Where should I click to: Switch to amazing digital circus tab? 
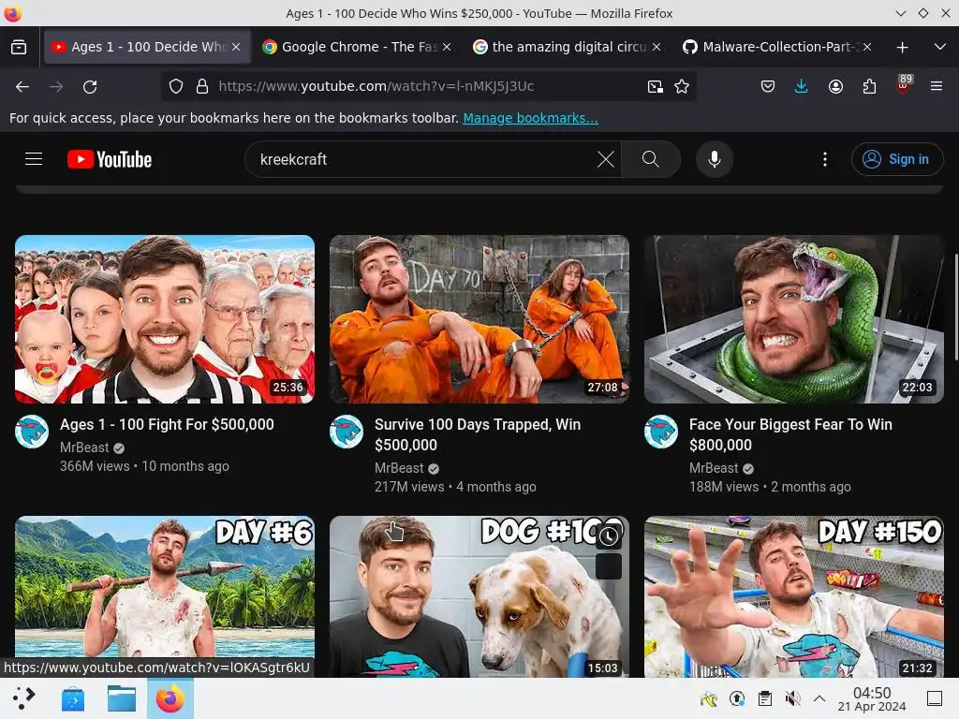coord(568,47)
